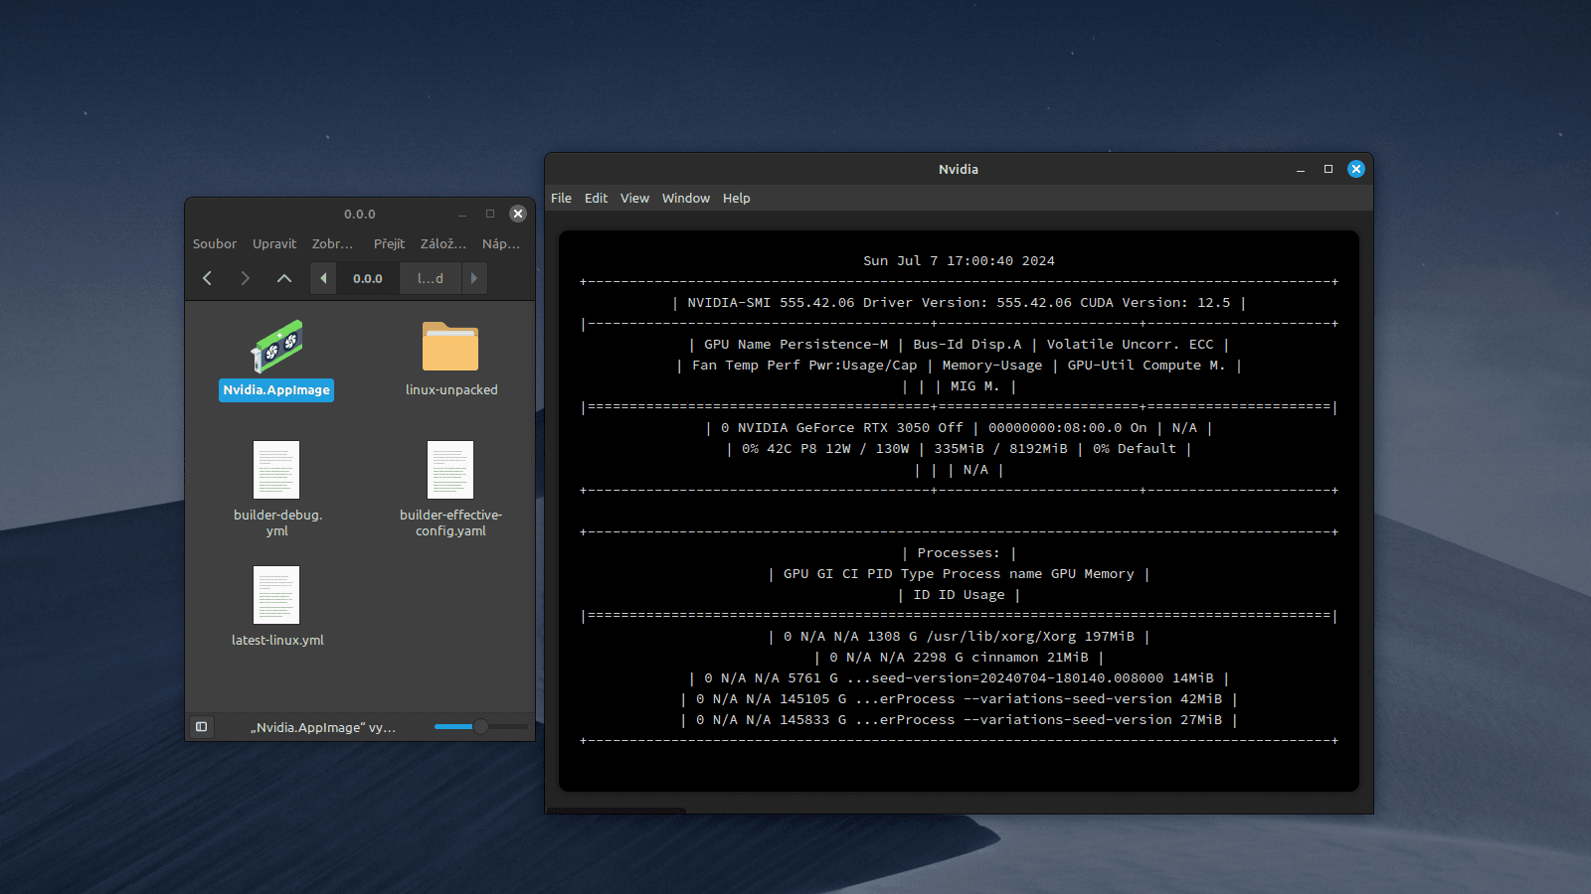
Task: Click the file manager status bar text
Action: coord(323,727)
